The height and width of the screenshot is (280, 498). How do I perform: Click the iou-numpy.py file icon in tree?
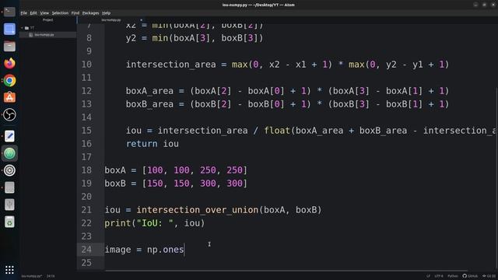click(31, 35)
